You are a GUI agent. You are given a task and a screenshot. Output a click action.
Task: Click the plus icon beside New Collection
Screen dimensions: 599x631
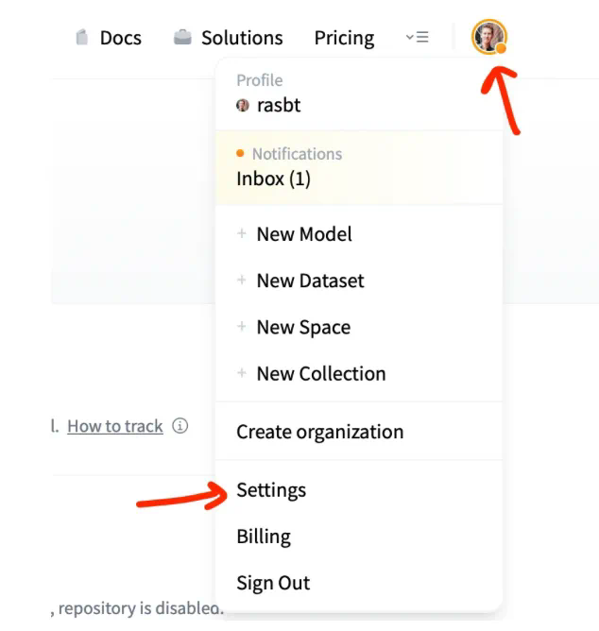point(242,373)
